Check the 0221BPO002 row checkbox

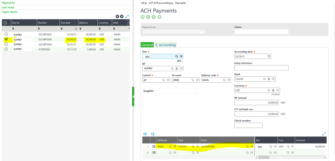(x=6, y=34)
